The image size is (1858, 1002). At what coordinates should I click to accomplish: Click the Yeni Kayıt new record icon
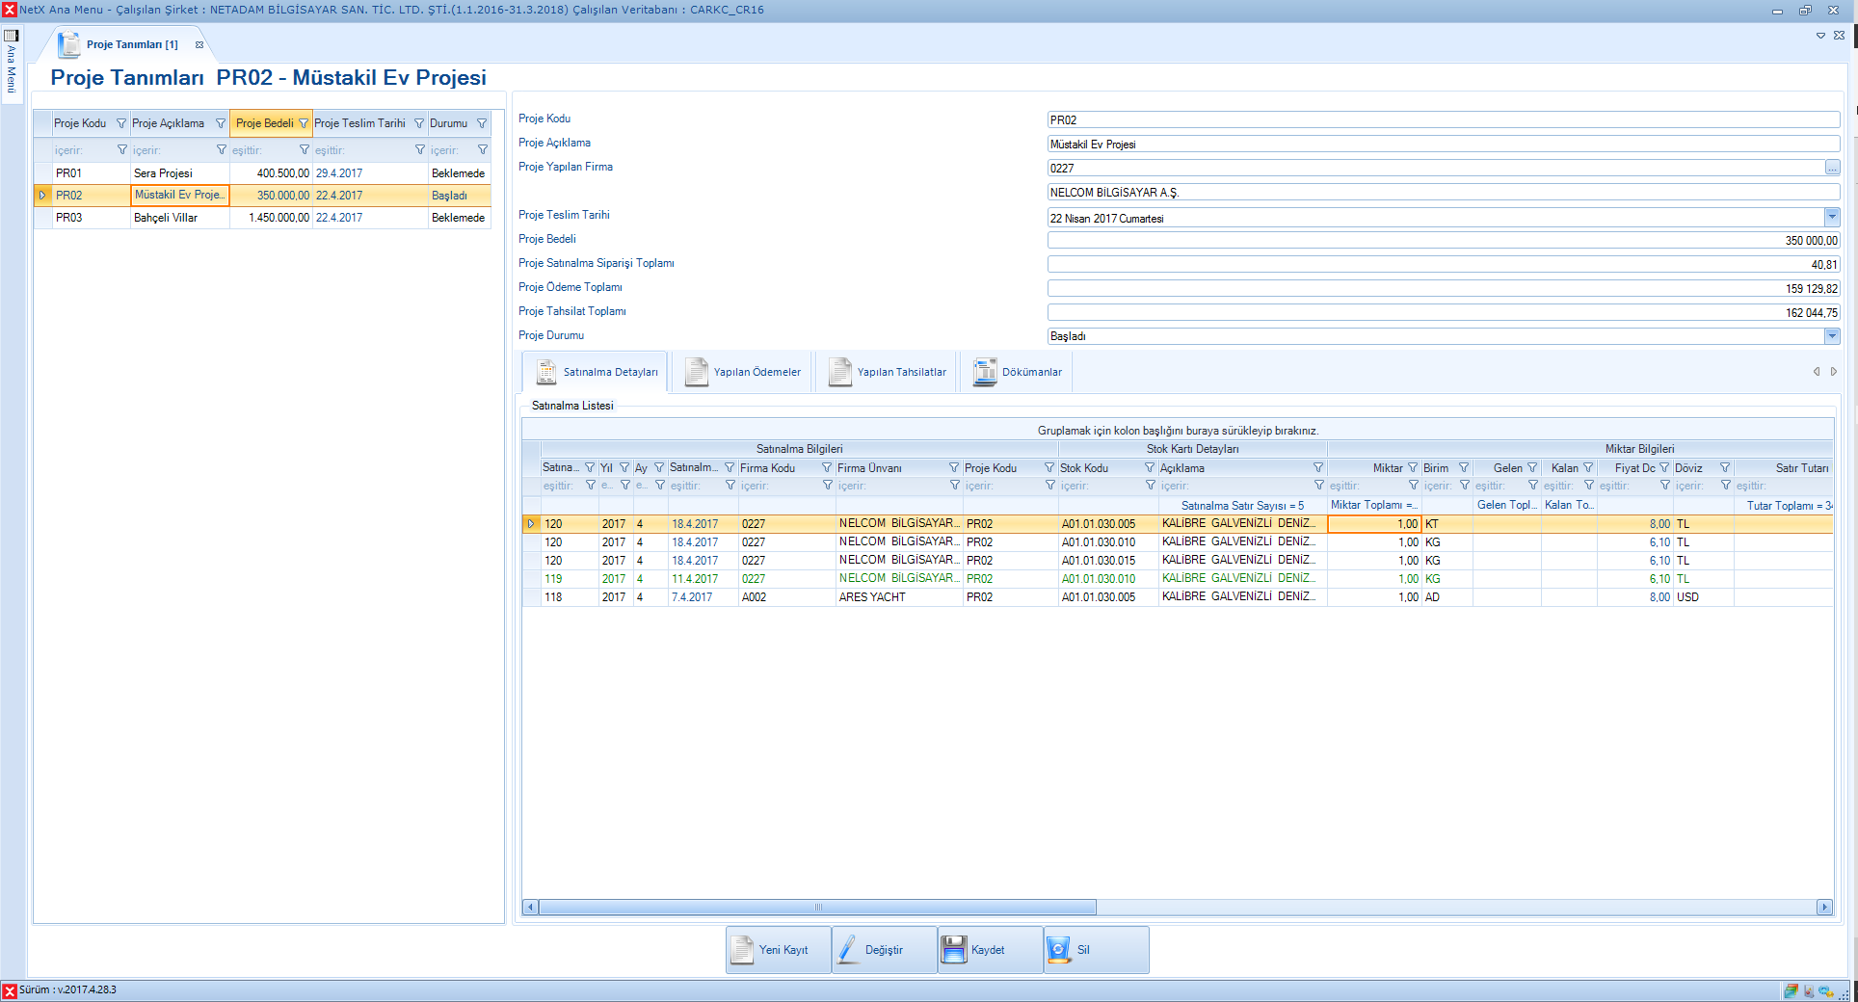pyautogui.click(x=742, y=950)
